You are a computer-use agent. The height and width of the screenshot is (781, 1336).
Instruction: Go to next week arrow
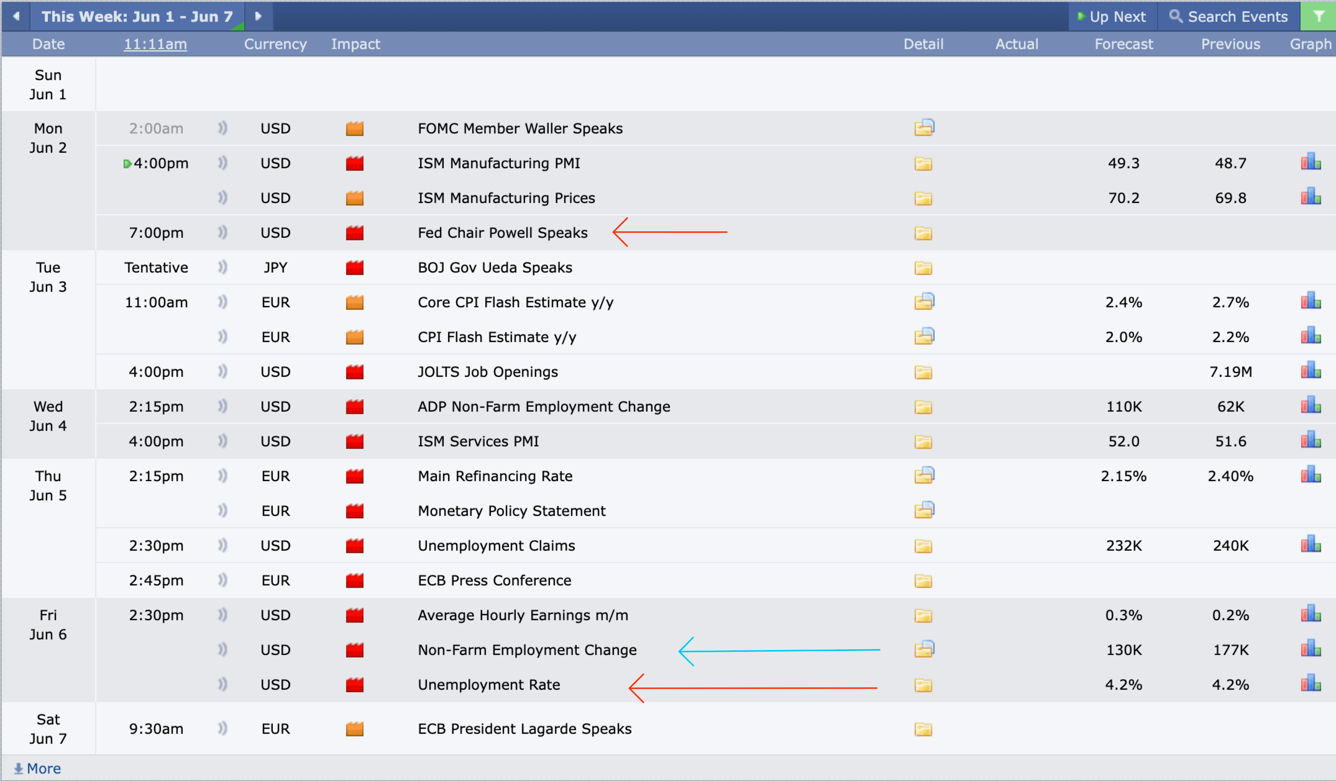coord(258,16)
